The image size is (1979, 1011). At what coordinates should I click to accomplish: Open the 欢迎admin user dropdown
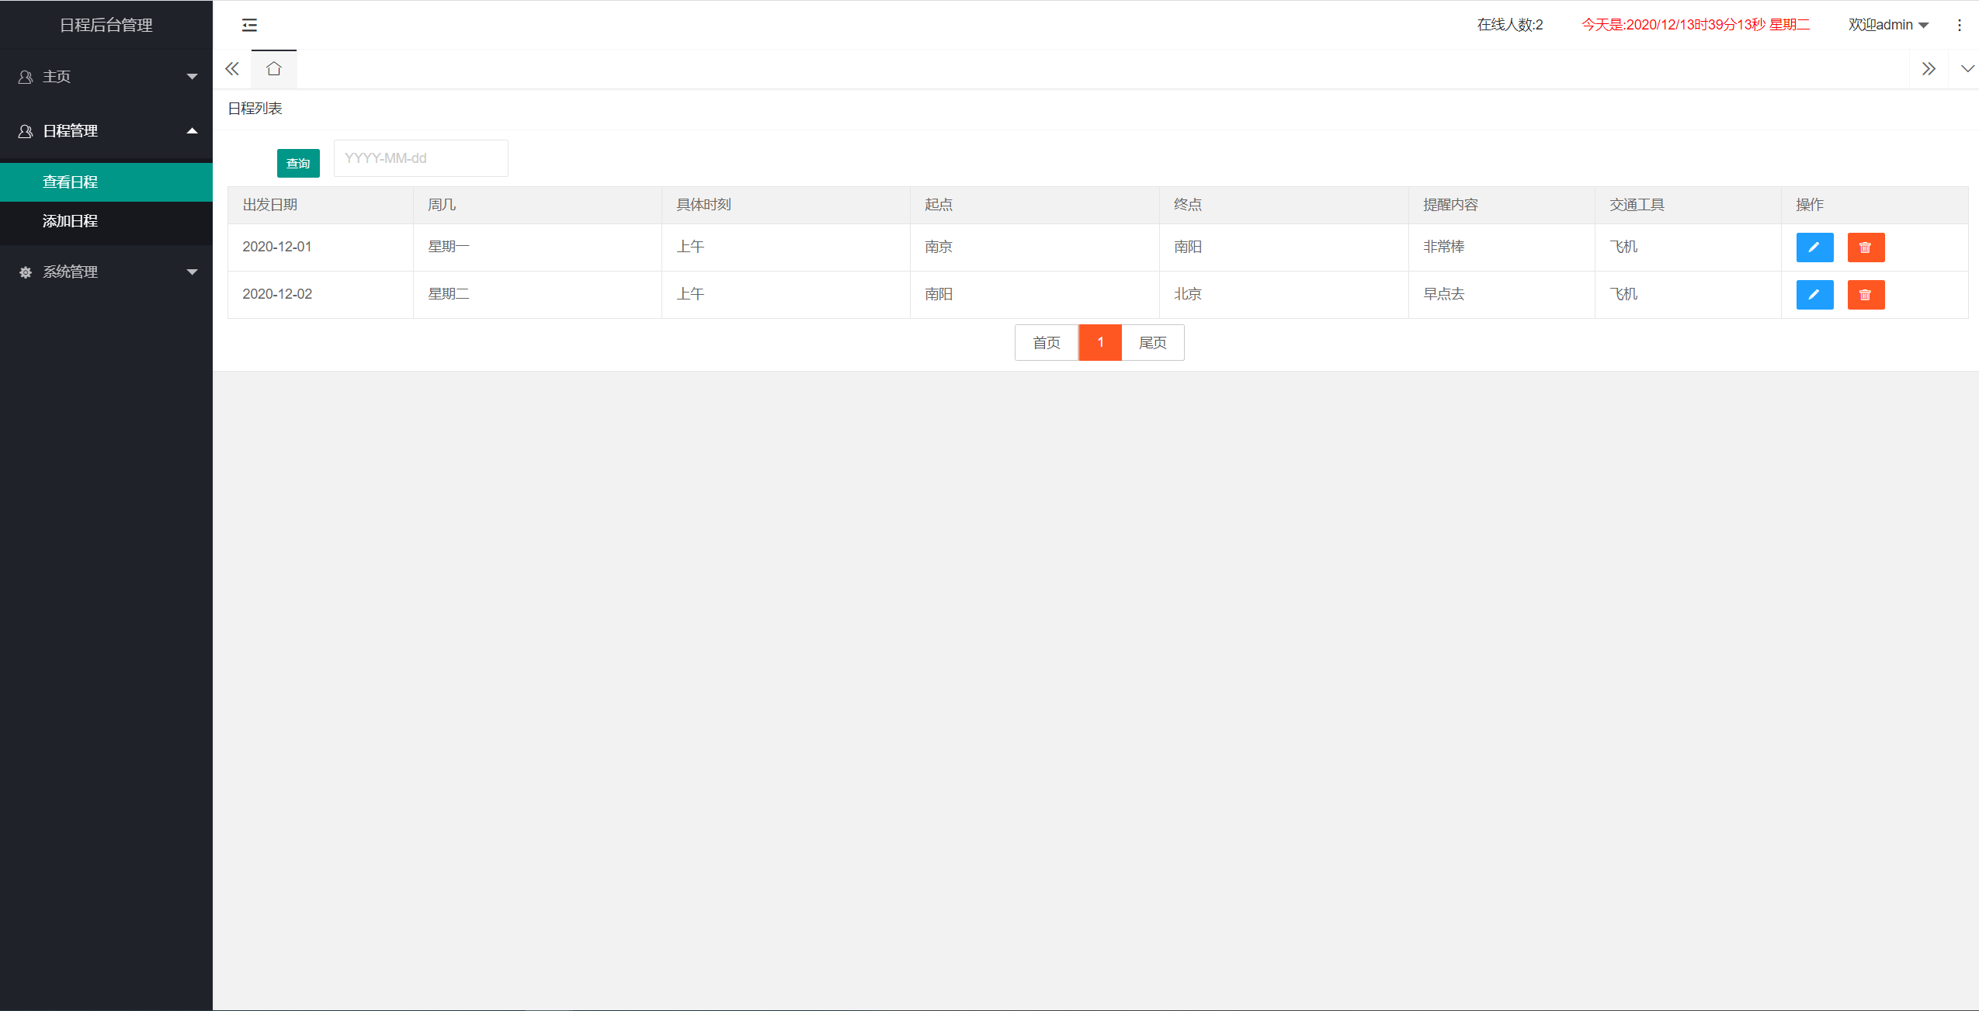pos(1887,25)
